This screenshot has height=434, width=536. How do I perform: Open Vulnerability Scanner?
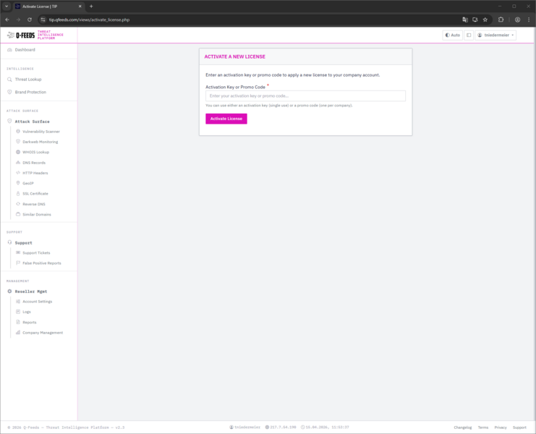41,132
